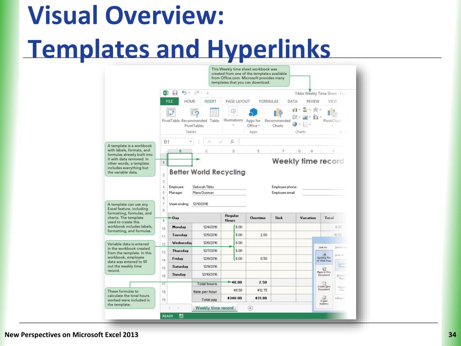461x346 pixels.
Task: Click the overtime total pay $31.88
Action: click(x=261, y=298)
